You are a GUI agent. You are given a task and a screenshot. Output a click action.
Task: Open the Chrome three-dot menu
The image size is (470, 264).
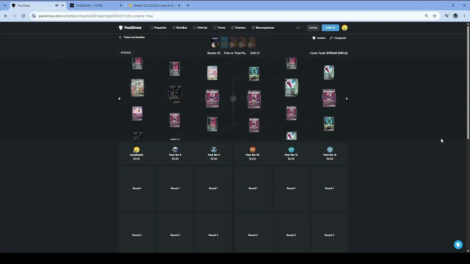pyautogui.click(x=464, y=16)
